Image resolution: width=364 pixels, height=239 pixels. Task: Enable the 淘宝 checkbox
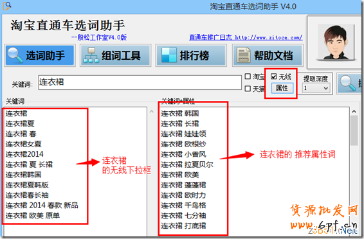point(248,76)
